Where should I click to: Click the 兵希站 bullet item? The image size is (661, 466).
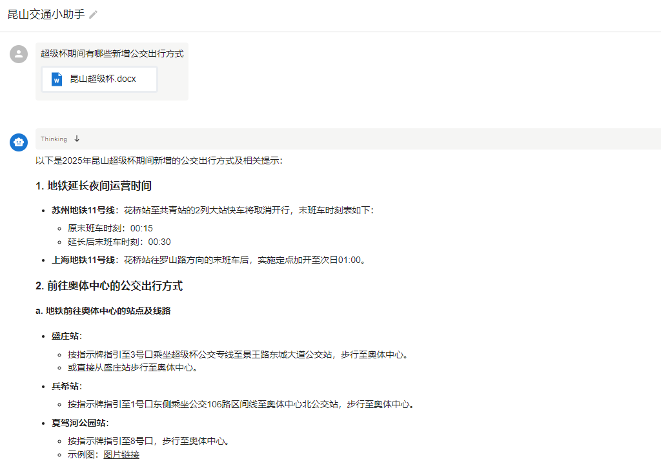(66, 386)
